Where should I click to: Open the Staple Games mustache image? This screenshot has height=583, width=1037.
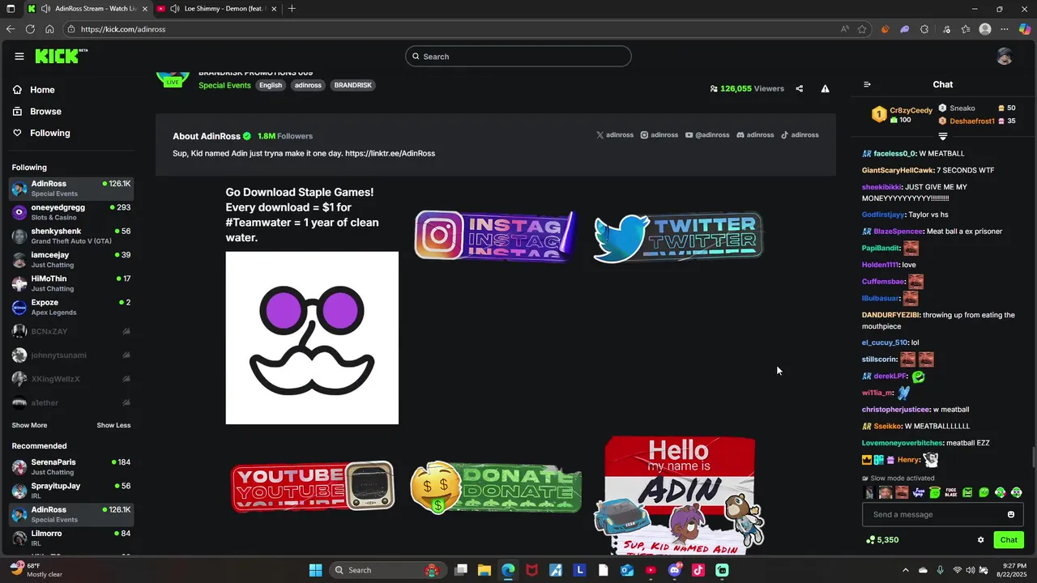click(x=312, y=338)
